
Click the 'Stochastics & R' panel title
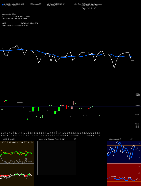115,139
